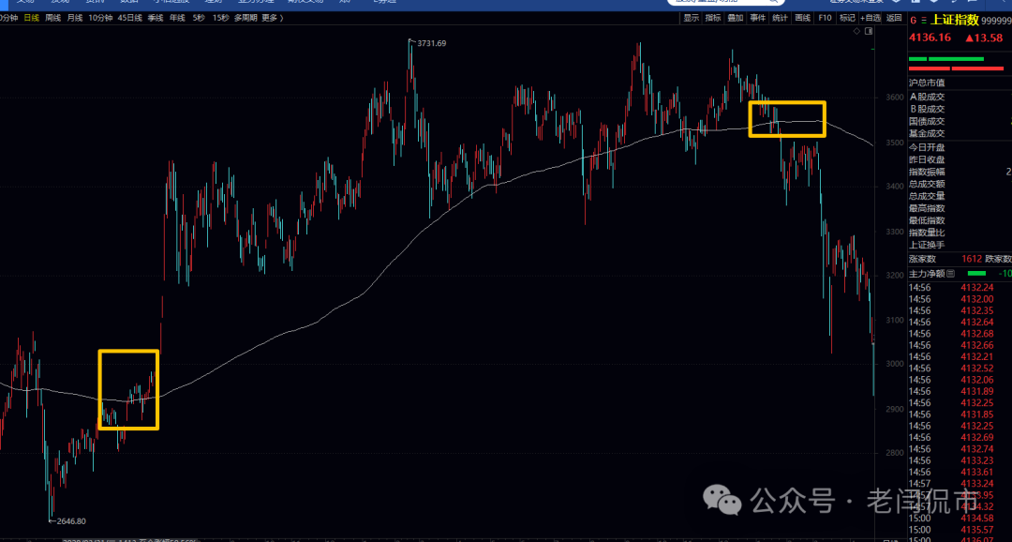Click the 3731.69 high price label

coord(432,43)
